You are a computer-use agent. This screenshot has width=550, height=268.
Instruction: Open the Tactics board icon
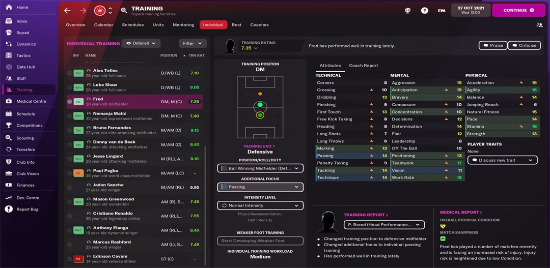9,55
